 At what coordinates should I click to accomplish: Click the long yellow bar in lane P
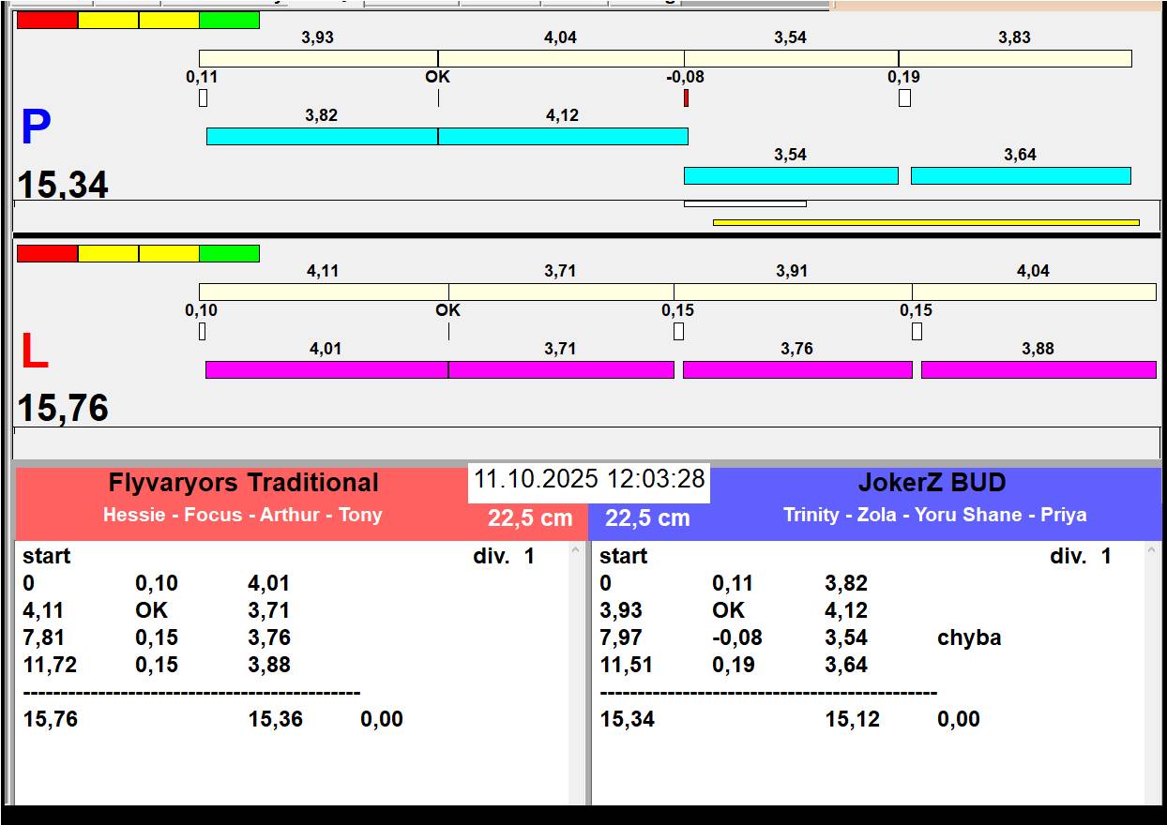pos(926,223)
